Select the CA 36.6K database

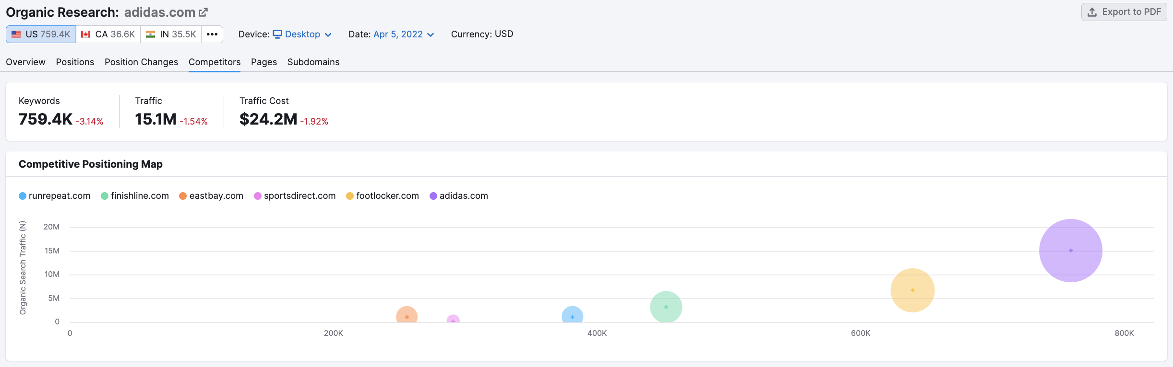coord(108,34)
